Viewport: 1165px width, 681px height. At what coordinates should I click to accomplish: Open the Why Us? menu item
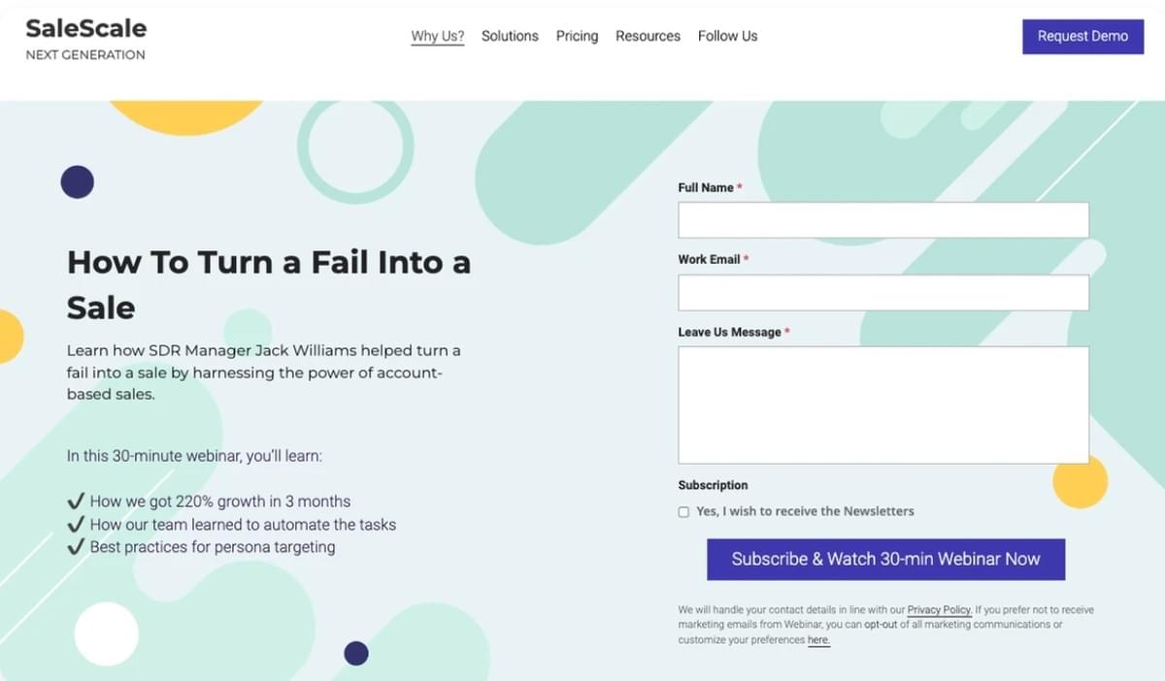pyautogui.click(x=437, y=36)
